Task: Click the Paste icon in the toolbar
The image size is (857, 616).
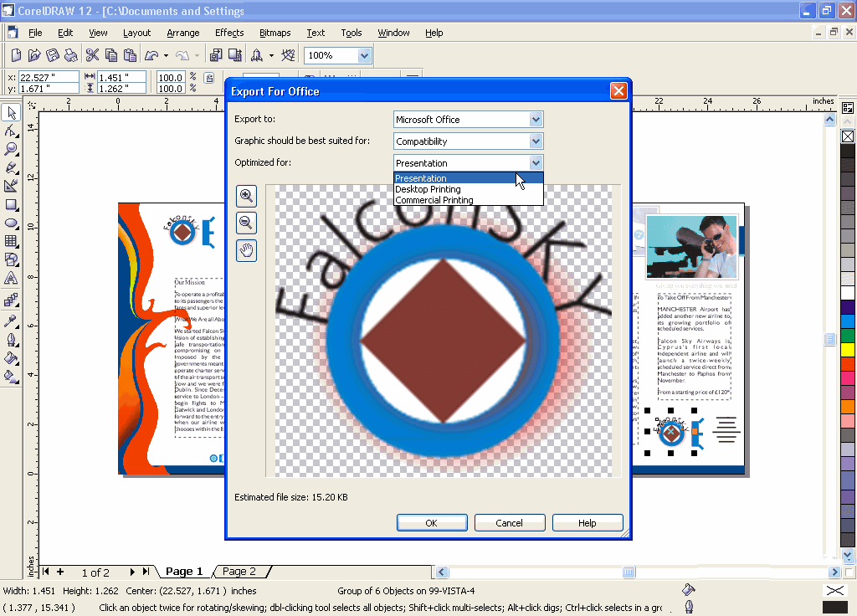Action: [x=130, y=55]
